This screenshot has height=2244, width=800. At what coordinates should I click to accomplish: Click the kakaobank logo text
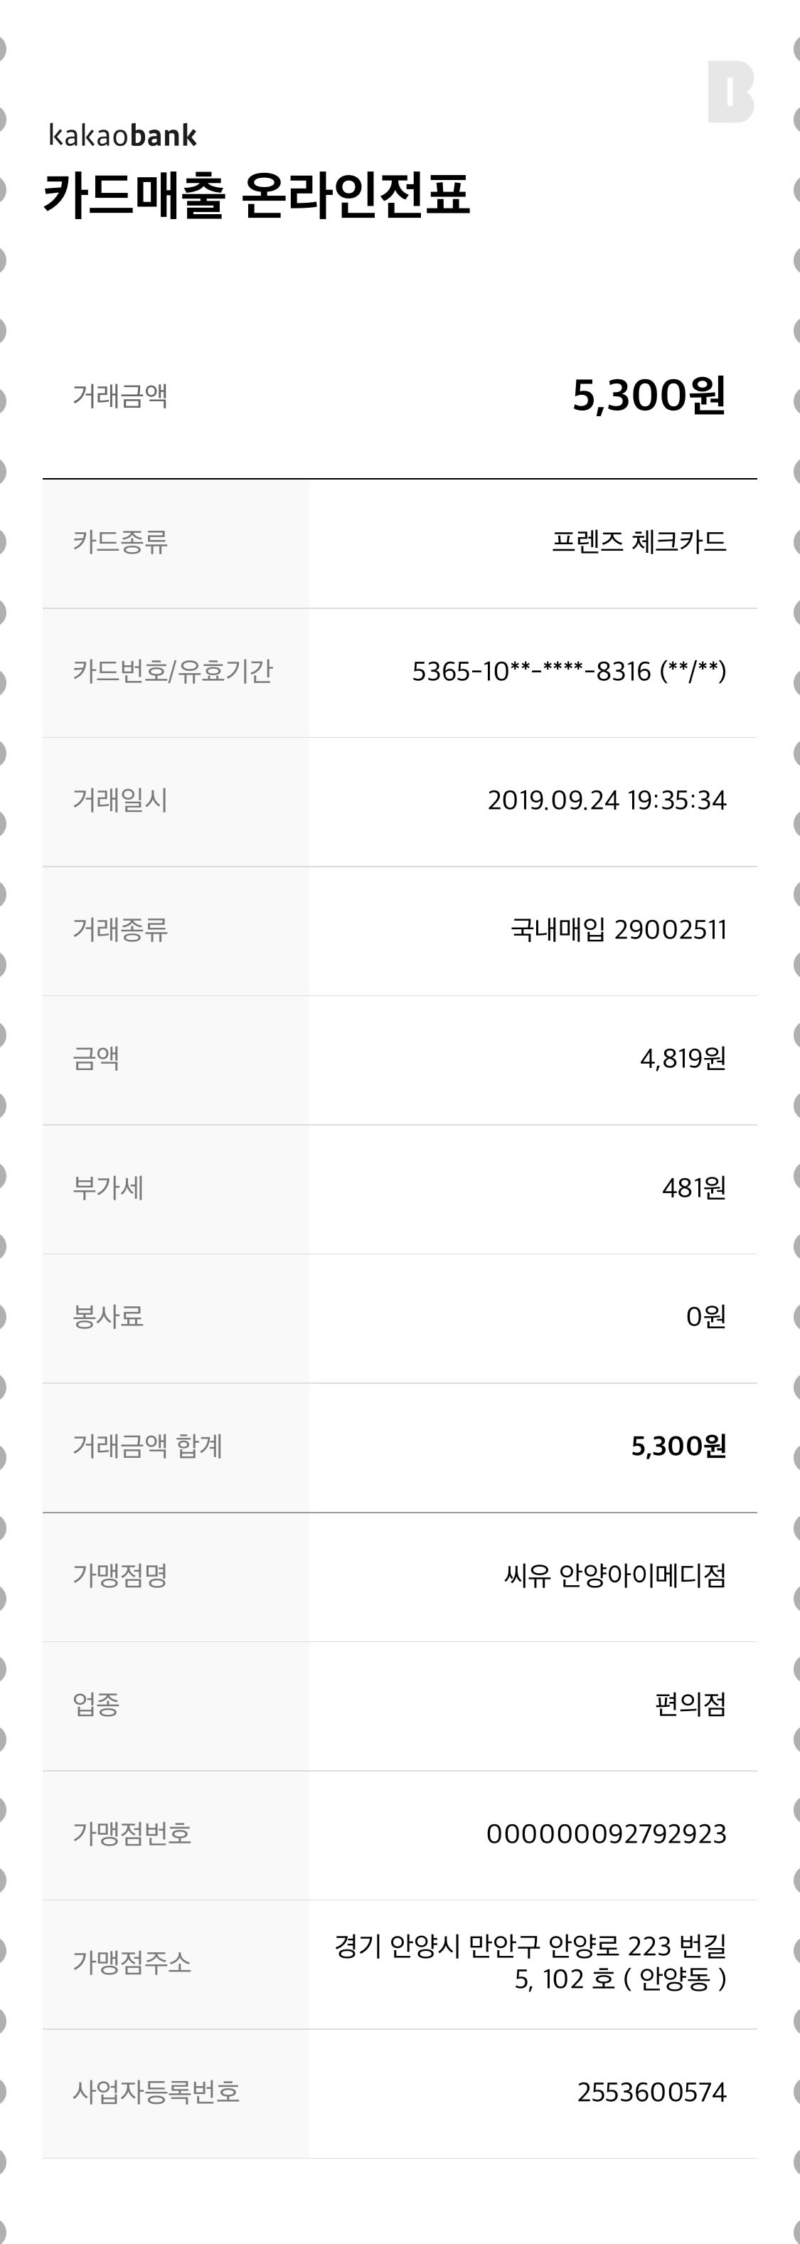[x=123, y=136]
